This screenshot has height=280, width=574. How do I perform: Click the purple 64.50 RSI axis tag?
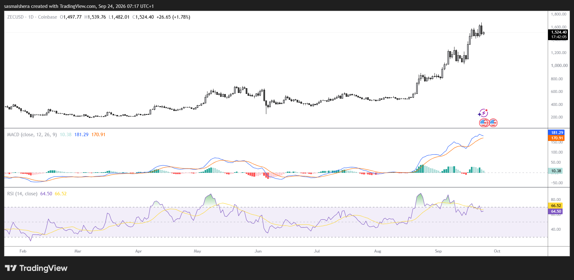556,211
